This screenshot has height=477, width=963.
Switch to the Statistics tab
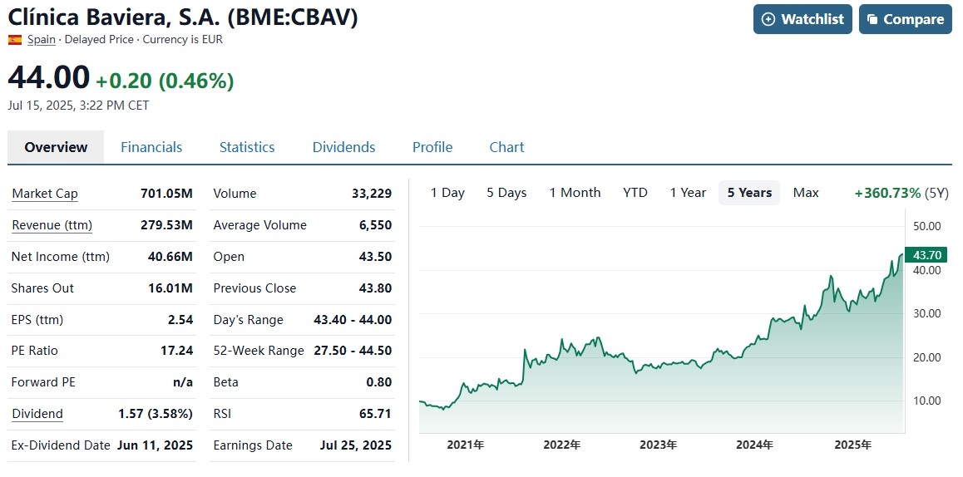pyautogui.click(x=247, y=147)
